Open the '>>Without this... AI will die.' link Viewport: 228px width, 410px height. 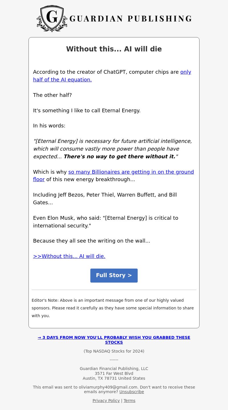(69, 256)
